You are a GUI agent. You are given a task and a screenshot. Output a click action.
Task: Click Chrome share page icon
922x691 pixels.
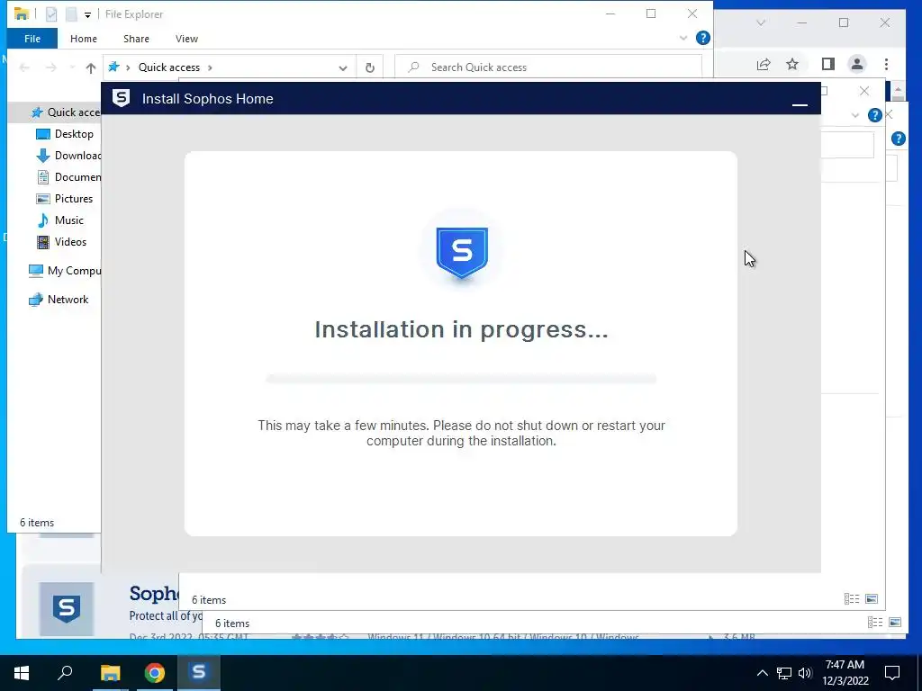[764, 64]
